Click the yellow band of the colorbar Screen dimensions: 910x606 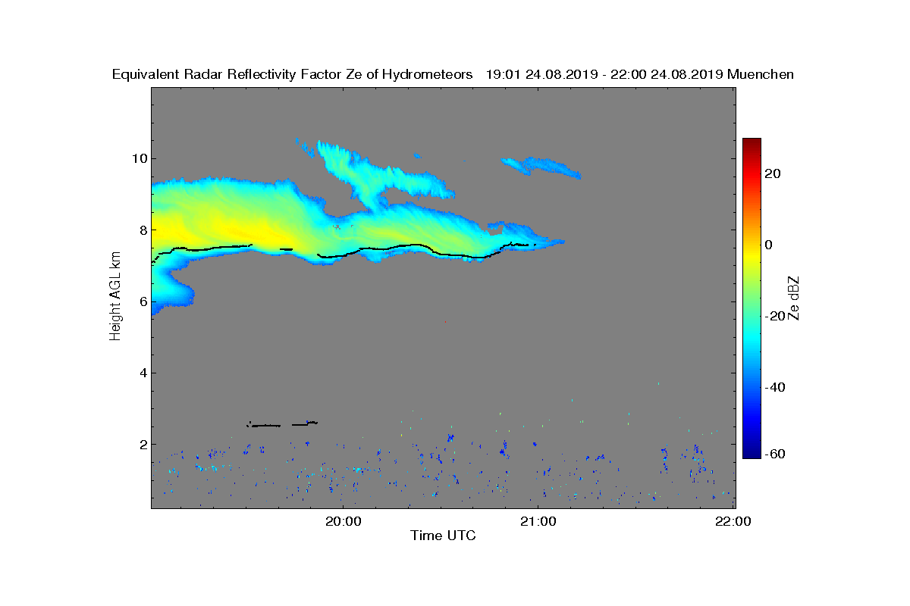click(x=752, y=254)
